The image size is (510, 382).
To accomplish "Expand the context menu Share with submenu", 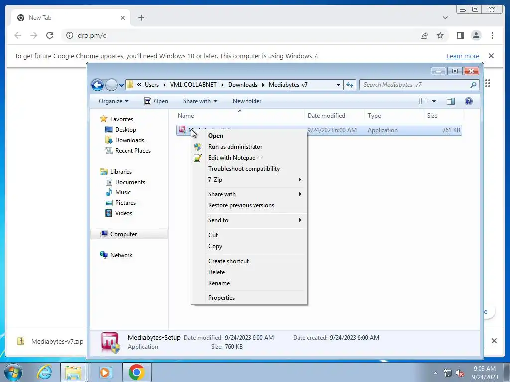I will pos(249,194).
